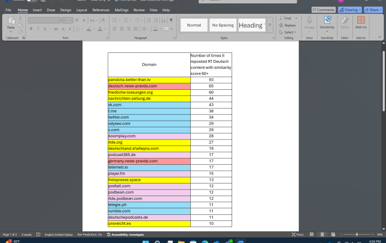Click the Replace icon in Editing group
The width and height of the screenshot is (386, 243).
[281, 25]
